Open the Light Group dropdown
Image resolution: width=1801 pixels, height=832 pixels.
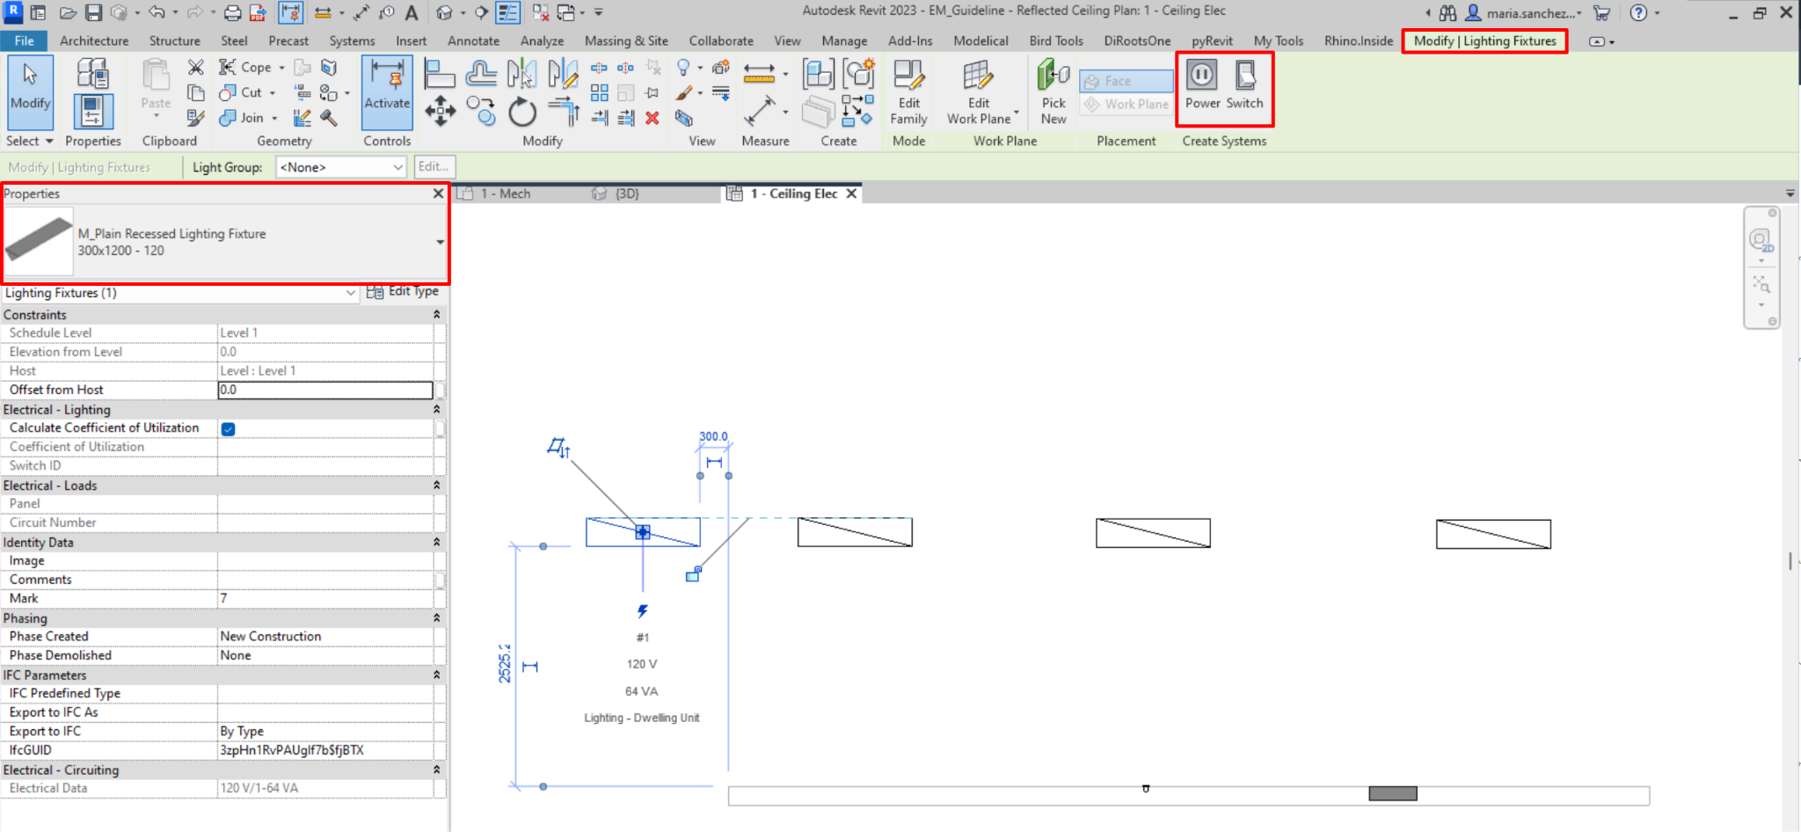(x=341, y=167)
